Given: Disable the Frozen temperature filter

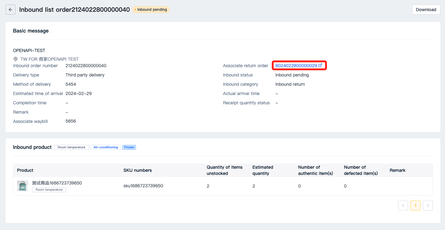Looking at the screenshot, I should pos(129,147).
